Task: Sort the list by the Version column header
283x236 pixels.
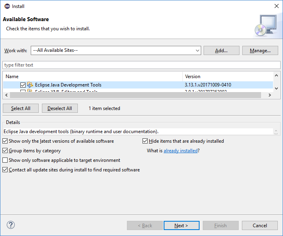Action: [228, 76]
